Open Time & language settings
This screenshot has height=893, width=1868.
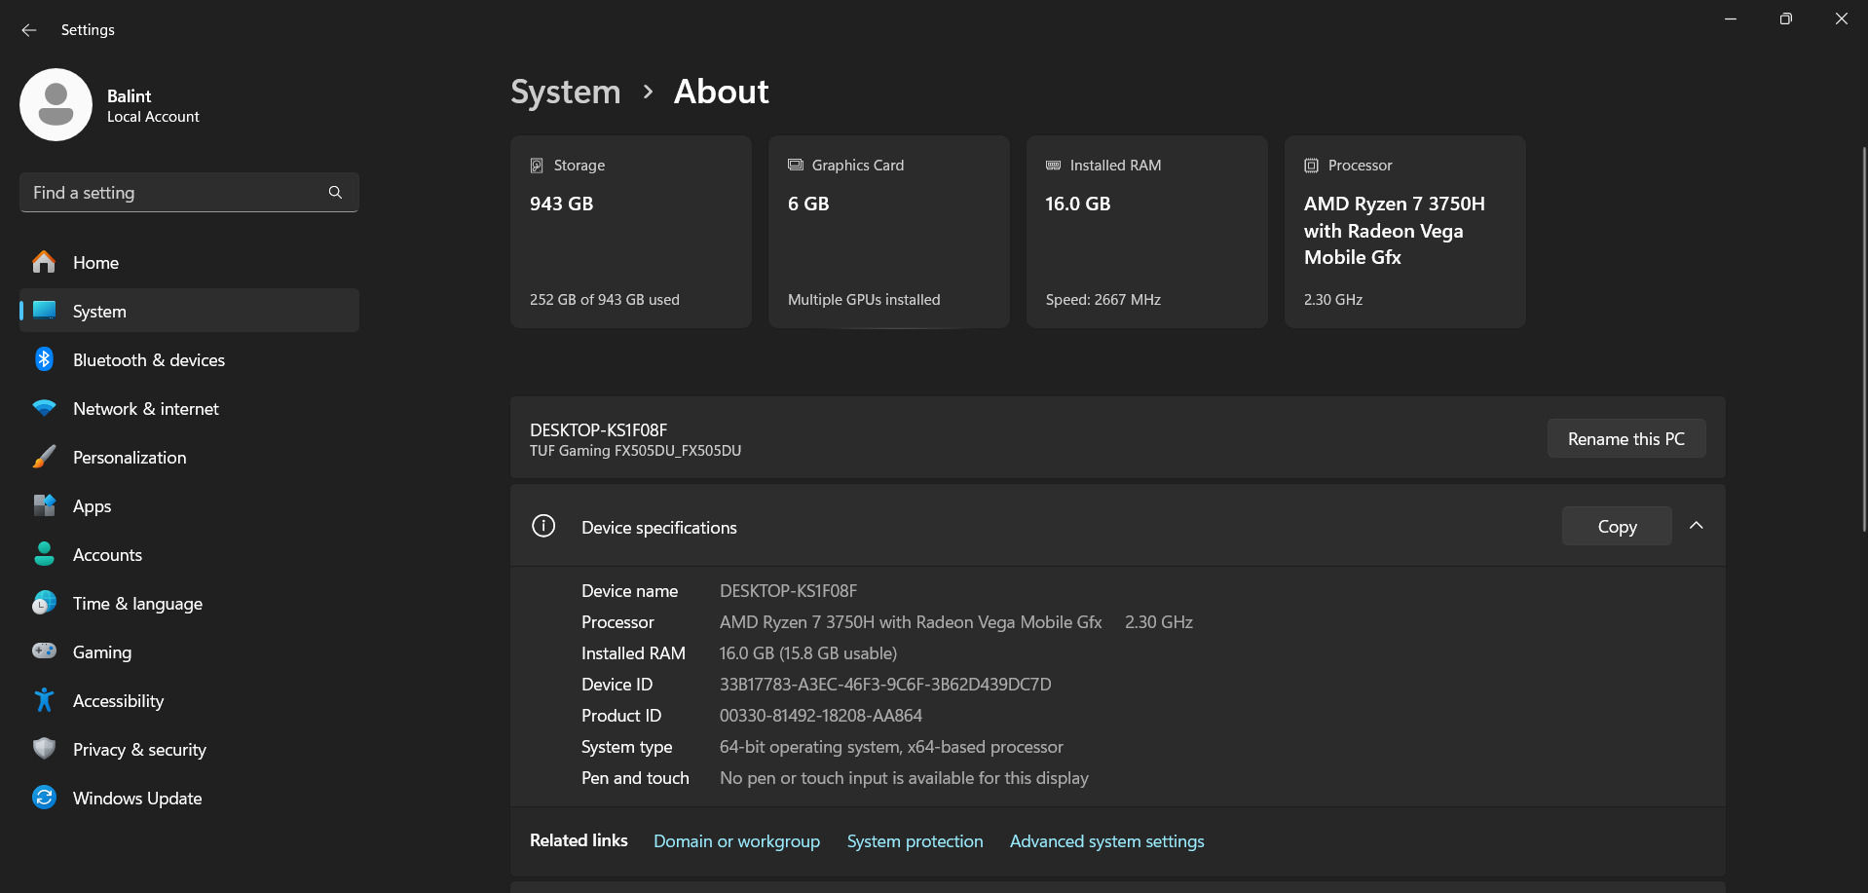189,603
